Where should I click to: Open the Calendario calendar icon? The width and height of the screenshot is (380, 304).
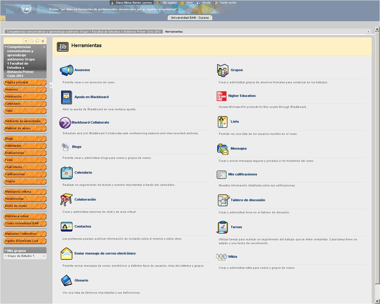click(66, 173)
